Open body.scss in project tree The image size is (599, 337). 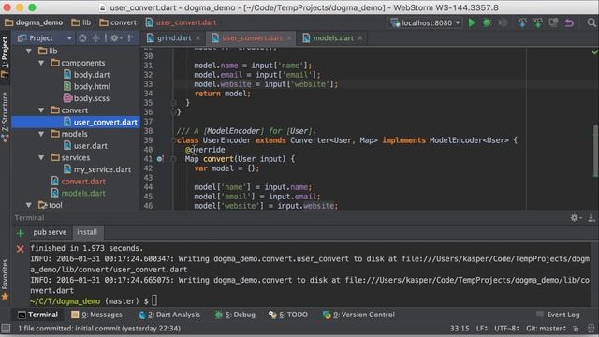pyautogui.click(x=86, y=98)
